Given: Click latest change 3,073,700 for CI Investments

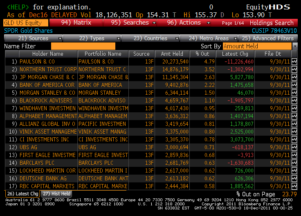Looking at the screenshot, I should (x=242, y=140).
